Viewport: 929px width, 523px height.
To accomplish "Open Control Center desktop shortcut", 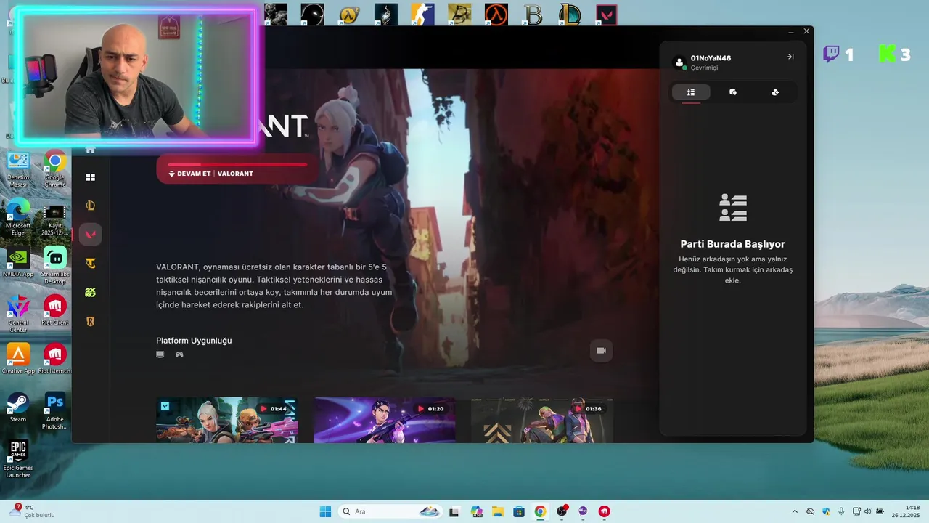I will (x=18, y=314).
